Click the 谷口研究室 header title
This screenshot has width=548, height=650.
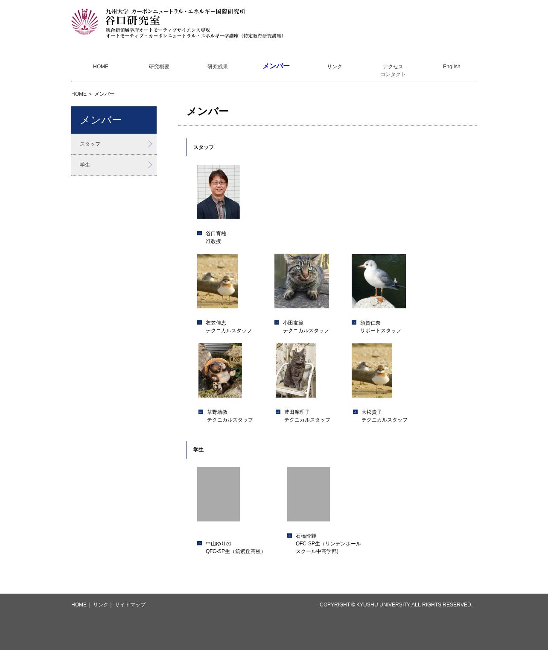(133, 20)
